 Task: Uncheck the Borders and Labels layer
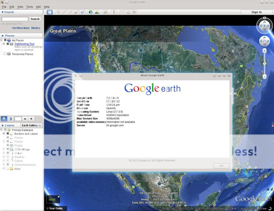click(8, 133)
